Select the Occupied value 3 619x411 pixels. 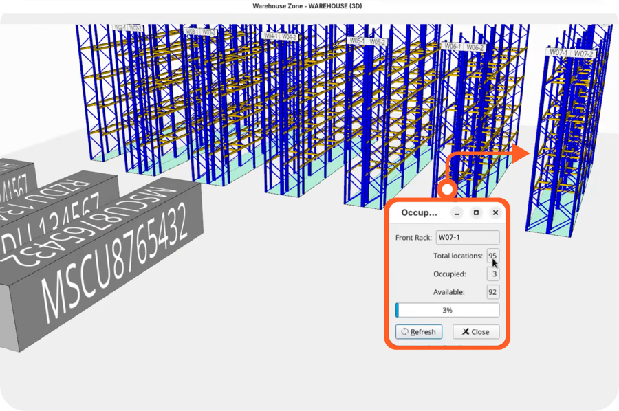click(x=492, y=274)
